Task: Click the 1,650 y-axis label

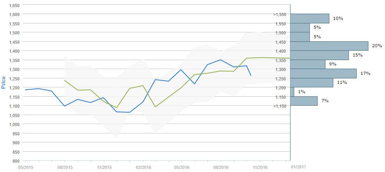Action: click(13, 5)
